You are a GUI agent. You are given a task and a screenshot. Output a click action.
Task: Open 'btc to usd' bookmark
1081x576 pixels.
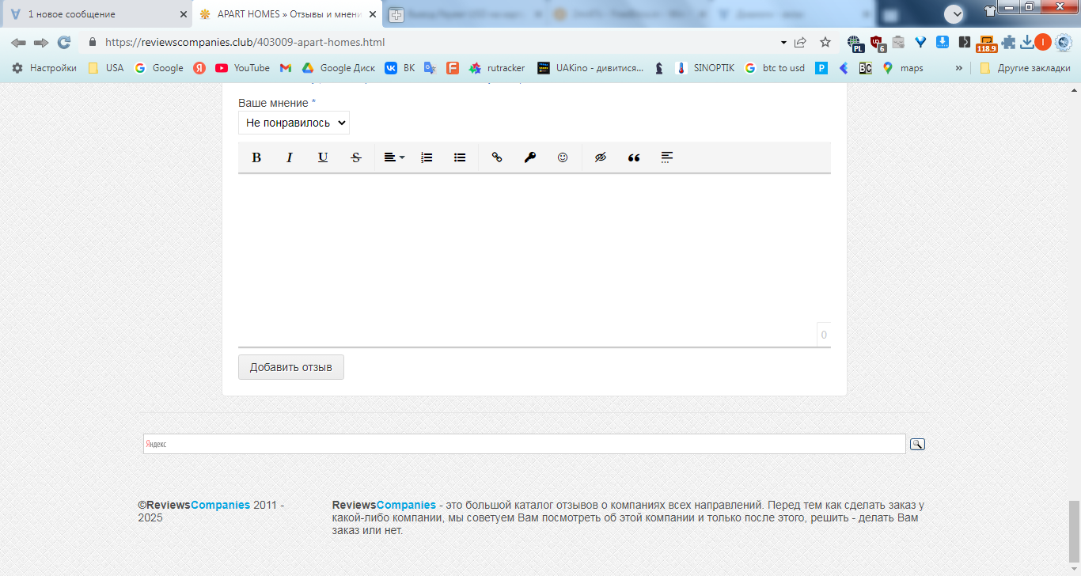coord(775,68)
